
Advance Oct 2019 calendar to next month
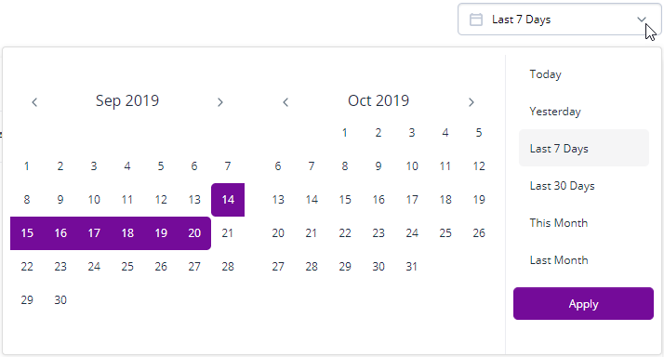pos(471,102)
